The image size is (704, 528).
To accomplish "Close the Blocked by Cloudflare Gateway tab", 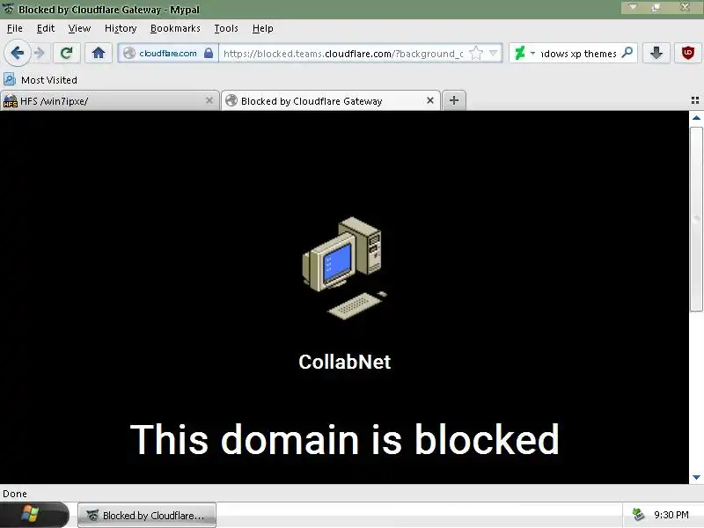I will [430, 100].
